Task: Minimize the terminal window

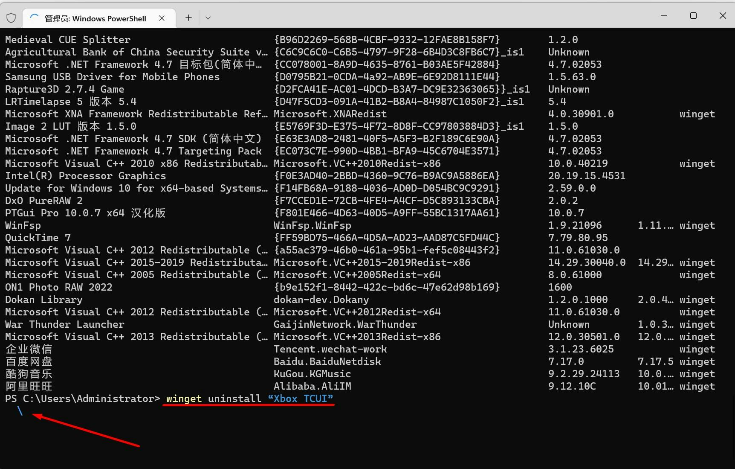Action: pyautogui.click(x=664, y=15)
